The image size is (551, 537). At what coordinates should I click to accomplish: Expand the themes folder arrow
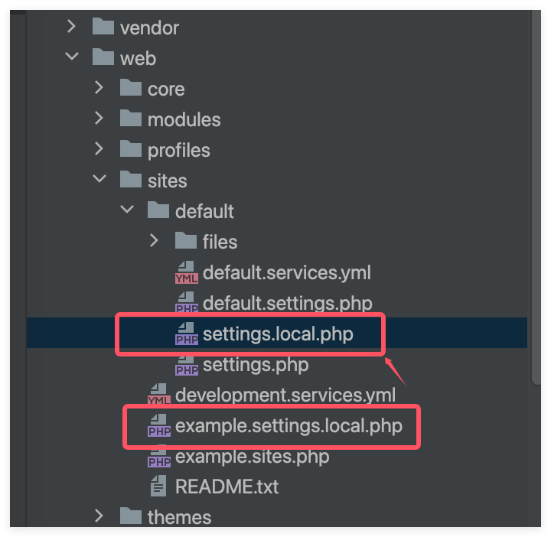[99, 516]
